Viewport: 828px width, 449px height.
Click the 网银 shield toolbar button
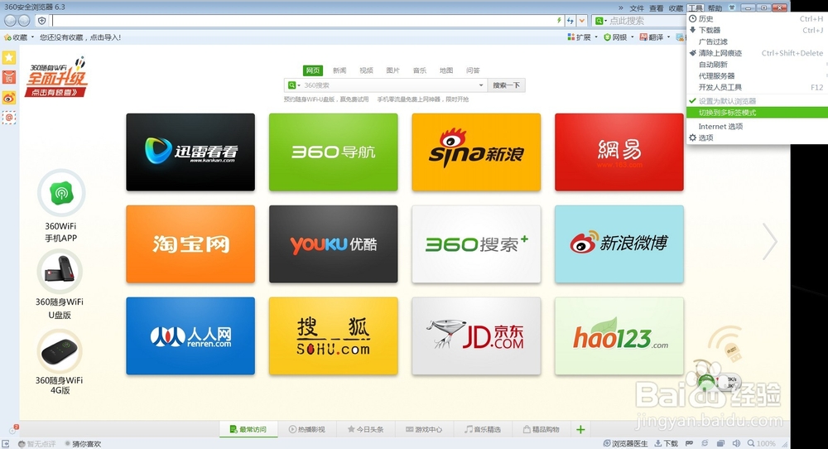[615, 37]
